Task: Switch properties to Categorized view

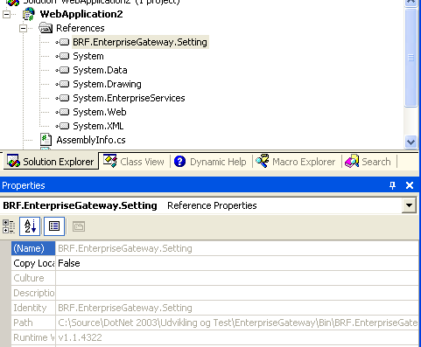Action: 9,226
